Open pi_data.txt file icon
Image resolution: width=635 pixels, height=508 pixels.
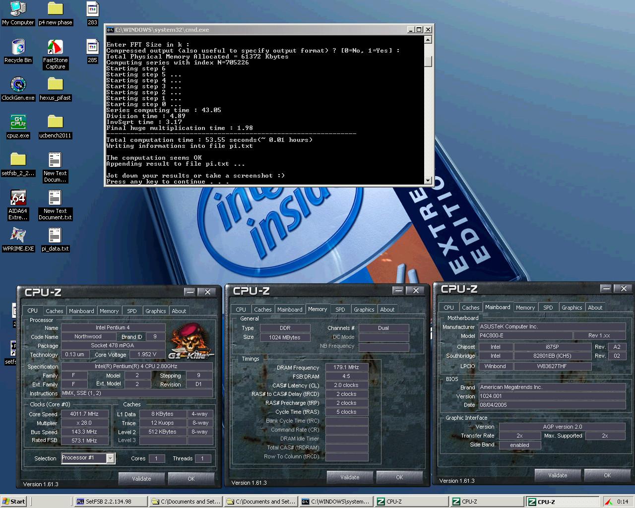pos(55,240)
